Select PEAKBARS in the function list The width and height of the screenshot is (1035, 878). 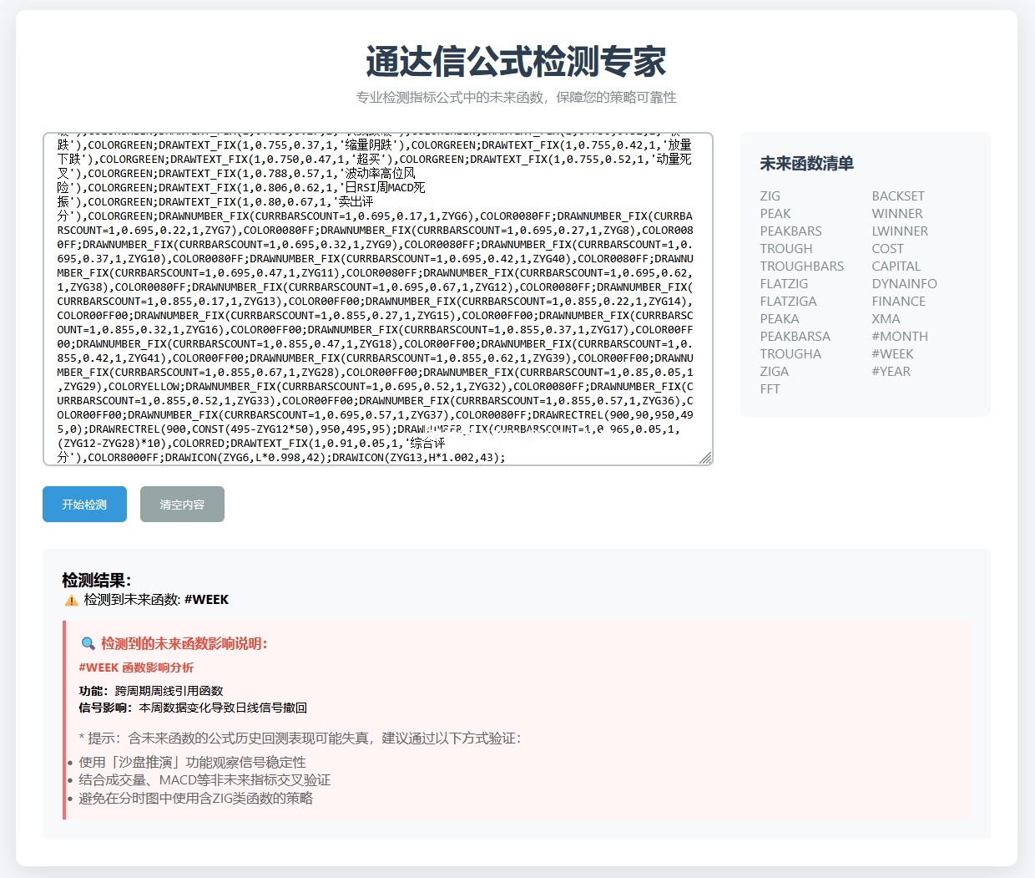coord(790,231)
